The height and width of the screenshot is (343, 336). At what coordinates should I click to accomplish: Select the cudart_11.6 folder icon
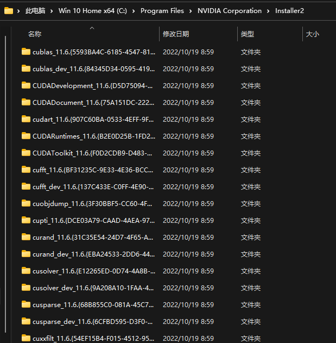tap(26, 119)
